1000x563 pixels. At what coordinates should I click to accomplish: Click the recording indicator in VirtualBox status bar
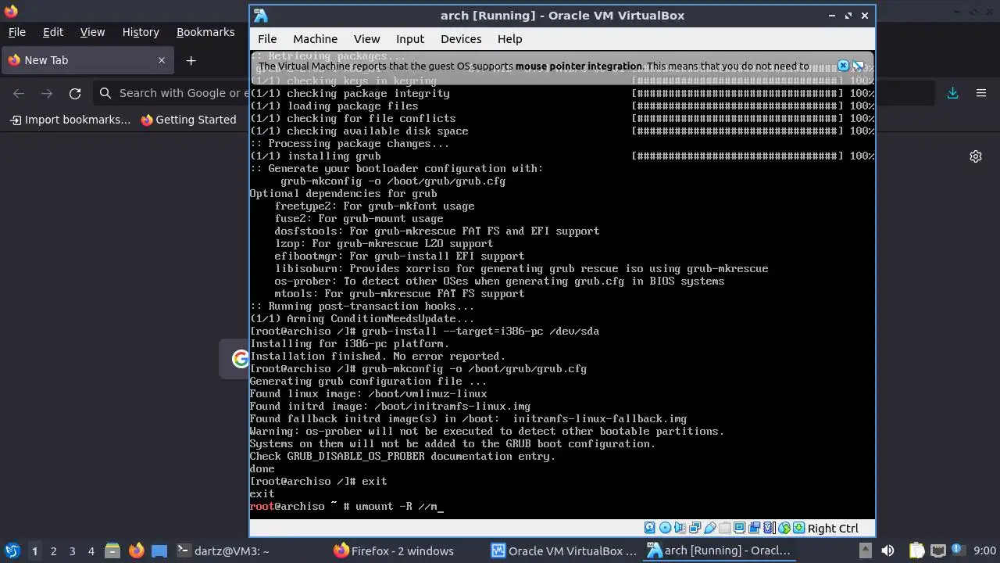pos(754,528)
